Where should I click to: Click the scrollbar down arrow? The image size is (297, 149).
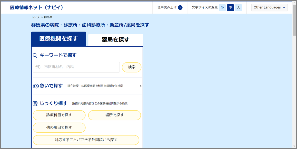click(x=294, y=146)
